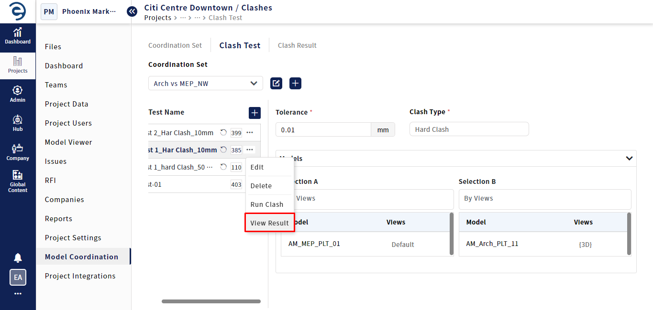
Task: Switch to the Coordination Set tab
Action: pos(175,45)
